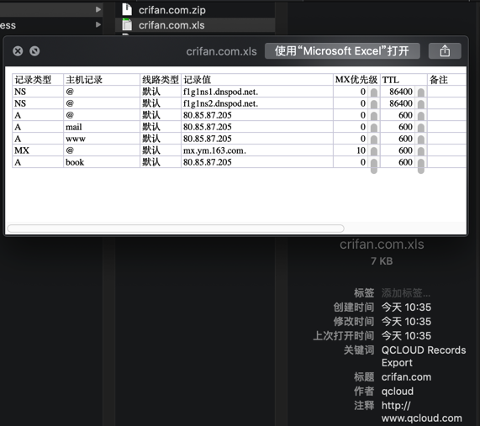Click the MX优先级 column header
Viewport: 480px width, 426px height.
click(x=356, y=80)
